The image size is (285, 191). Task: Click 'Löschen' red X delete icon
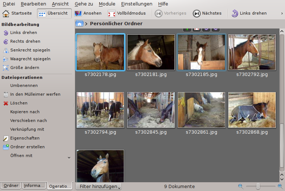click(x=5, y=103)
